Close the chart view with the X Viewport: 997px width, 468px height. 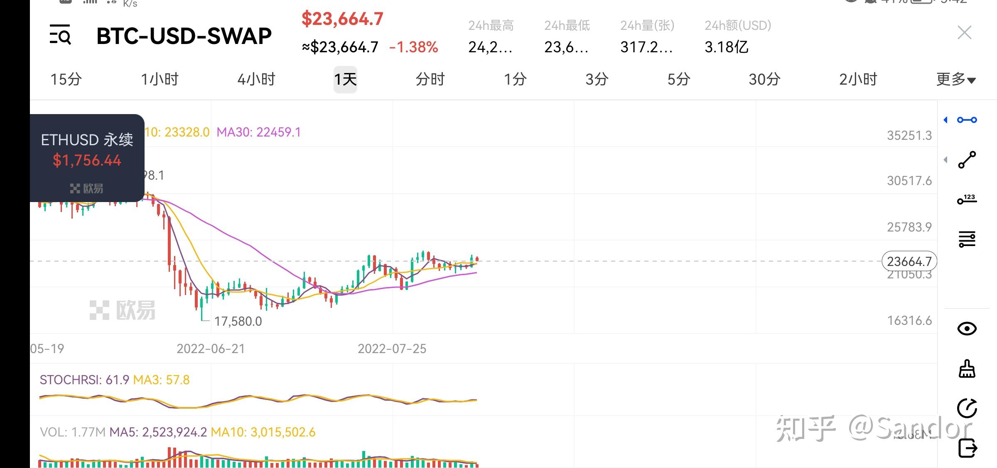click(964, 32)
